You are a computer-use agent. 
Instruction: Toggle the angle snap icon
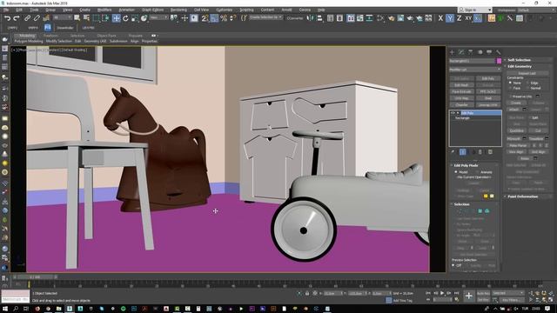[x=214, y=18]
